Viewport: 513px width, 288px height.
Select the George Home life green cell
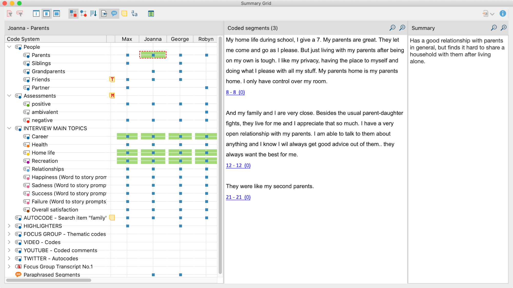pyautogui.click(x=180, y=153)
